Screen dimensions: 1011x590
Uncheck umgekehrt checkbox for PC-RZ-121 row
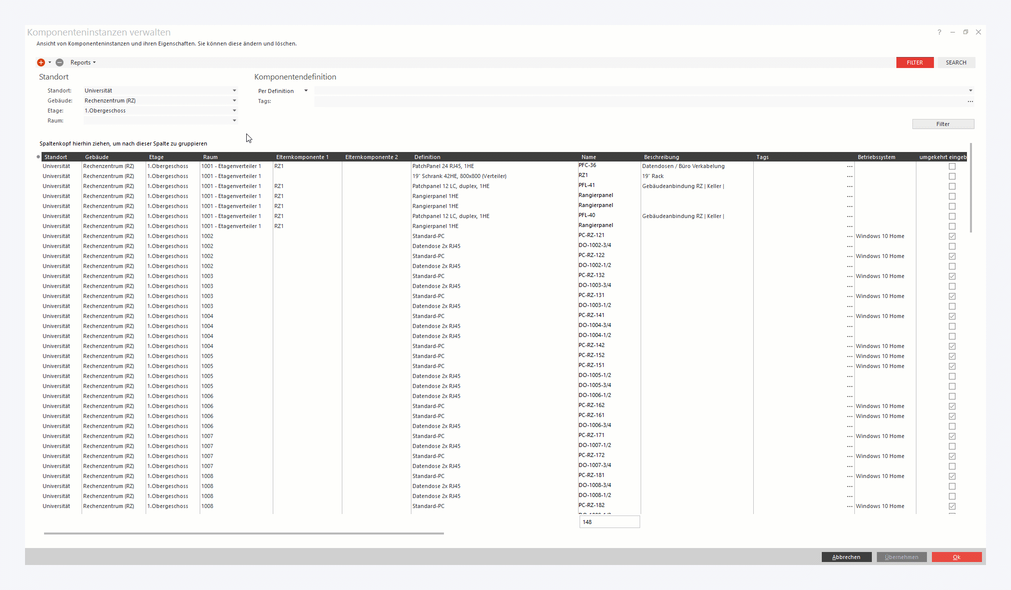pos(952,236)
